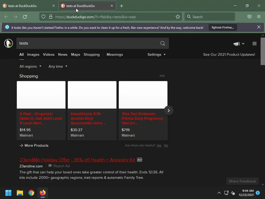The image size is (265, 199).
Task: Expand the Any time filter dropdown
Action: (x=58, y=66)
